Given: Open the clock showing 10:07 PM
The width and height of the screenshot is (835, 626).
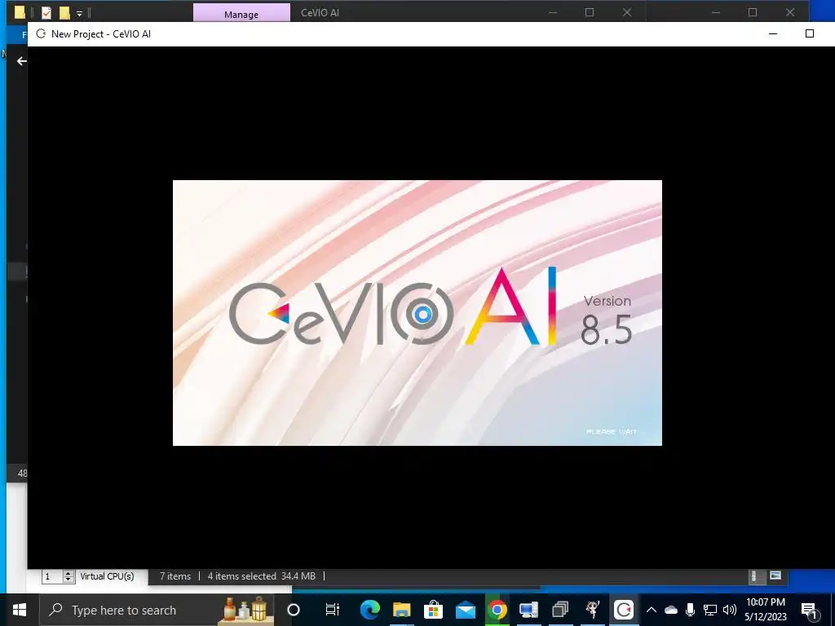Looking at the screenshot, I should [765, 610].
